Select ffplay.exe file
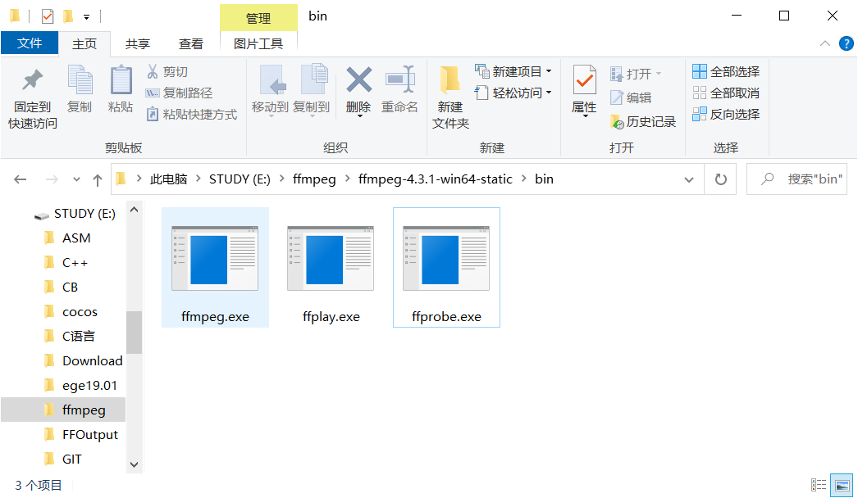 point(331,267)
